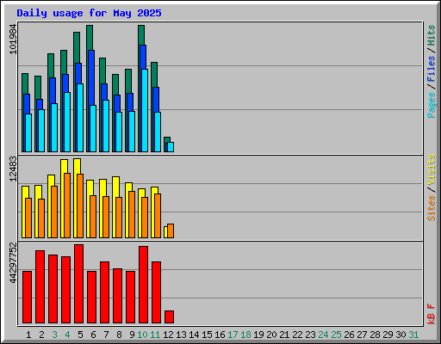The height and width of the screenshot is (344, 441).
Task: Click the orange sites bar for day 4
Action: 67,206
